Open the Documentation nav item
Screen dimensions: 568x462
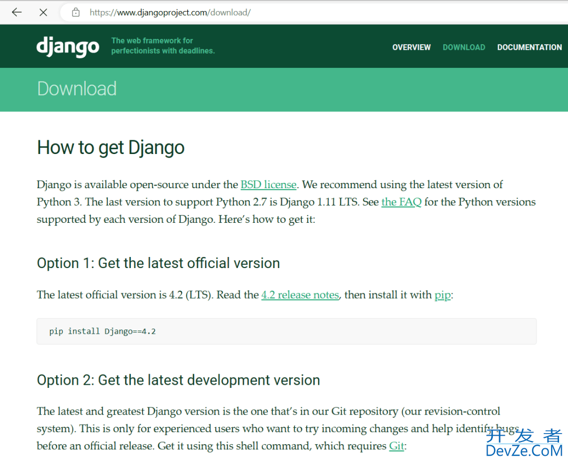click(x=529, y=47)
